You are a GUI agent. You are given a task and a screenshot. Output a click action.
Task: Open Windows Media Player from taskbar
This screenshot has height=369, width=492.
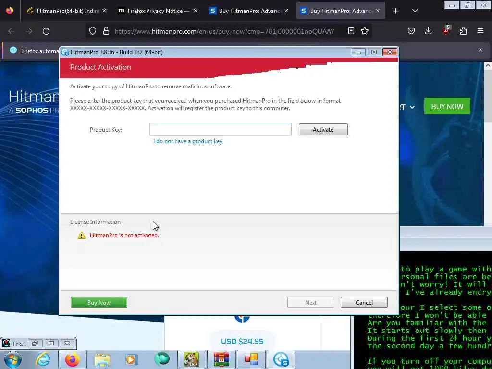coord(131,359)
